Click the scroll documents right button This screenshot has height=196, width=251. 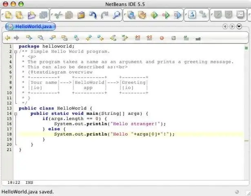point(232,26)
